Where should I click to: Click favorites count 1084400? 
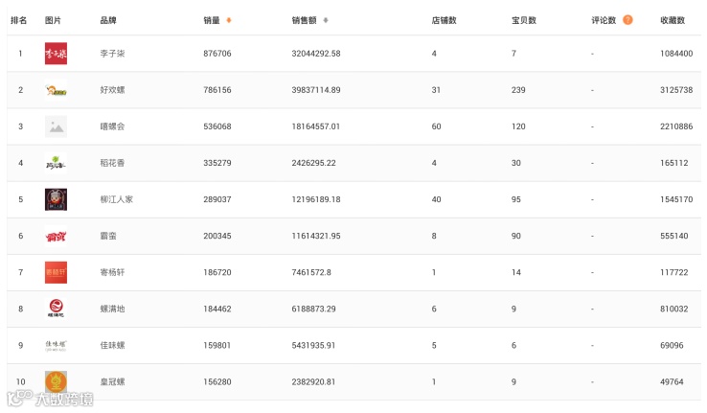coord(676,54)
